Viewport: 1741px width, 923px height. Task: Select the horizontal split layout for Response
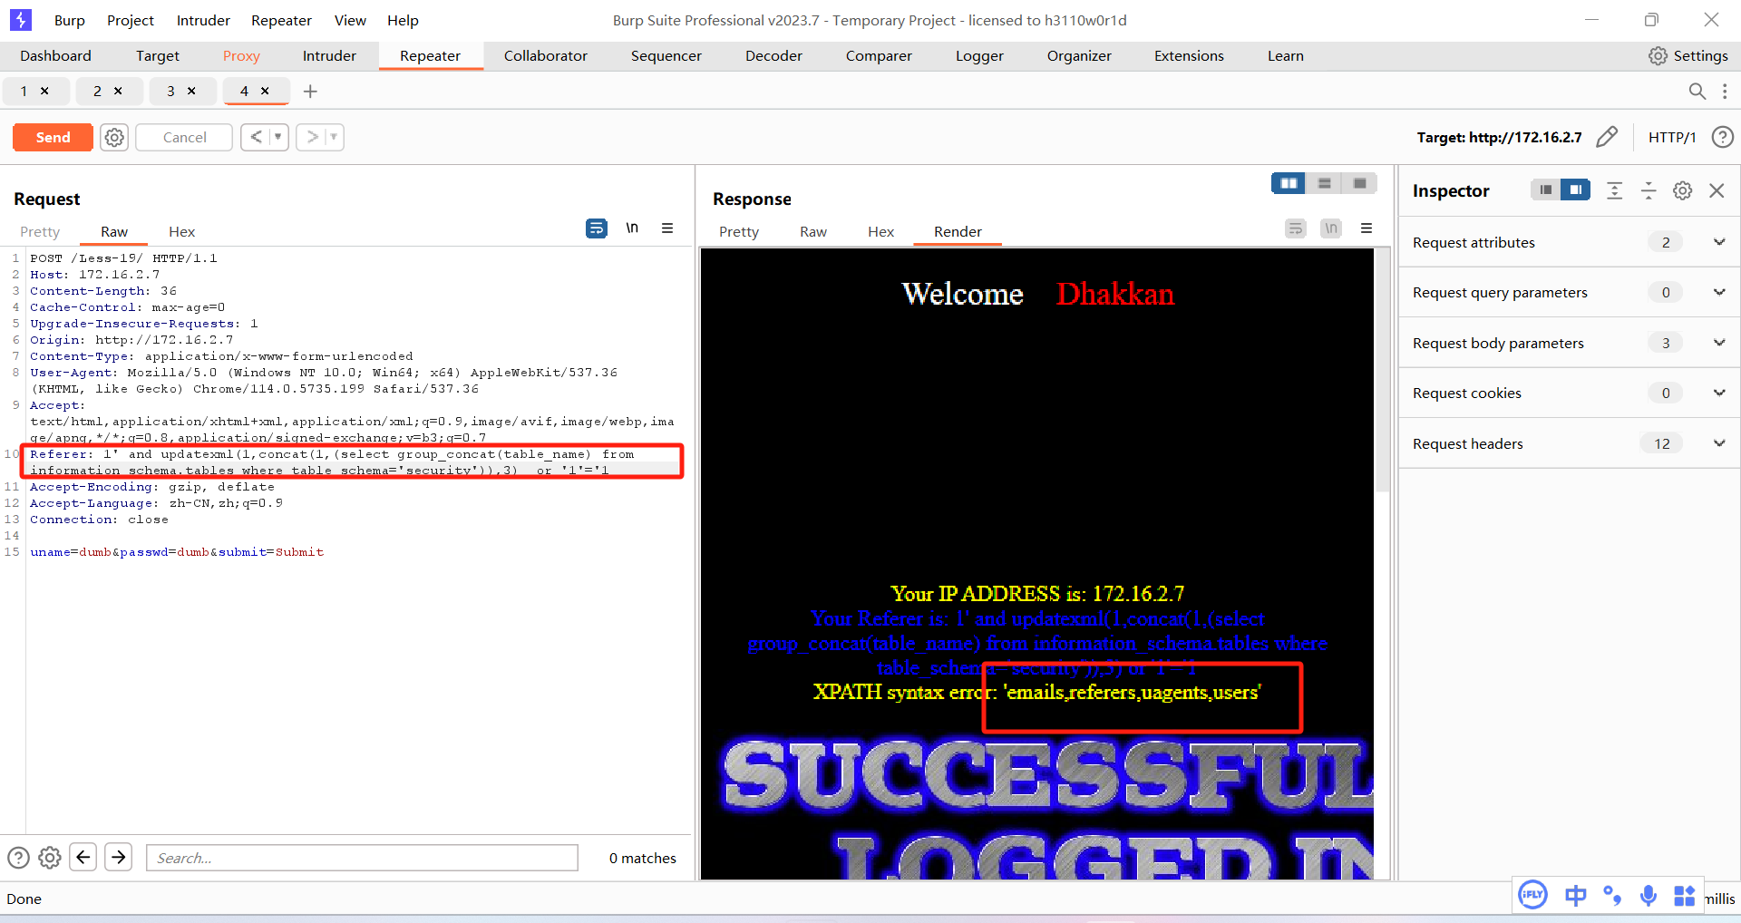[1324, 182]
